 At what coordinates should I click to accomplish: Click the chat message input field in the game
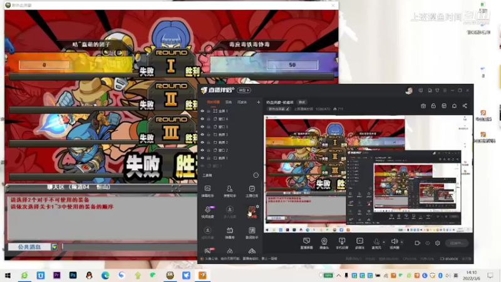[x=130, y=247]
